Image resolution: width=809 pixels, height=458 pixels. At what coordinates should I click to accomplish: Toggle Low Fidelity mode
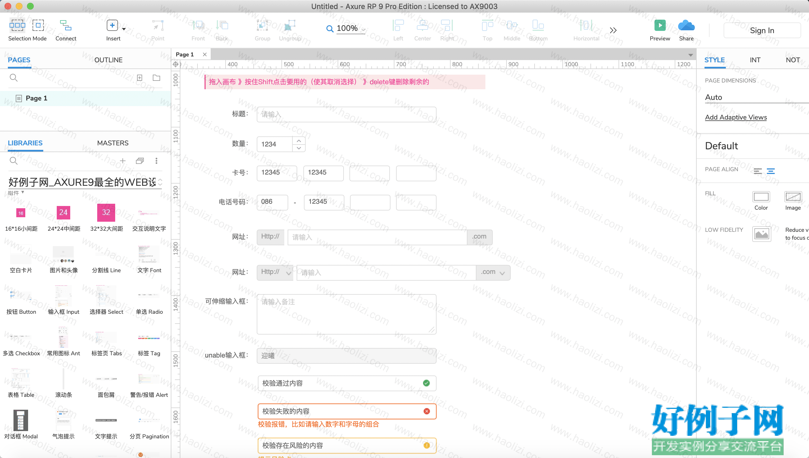(762, 234)
